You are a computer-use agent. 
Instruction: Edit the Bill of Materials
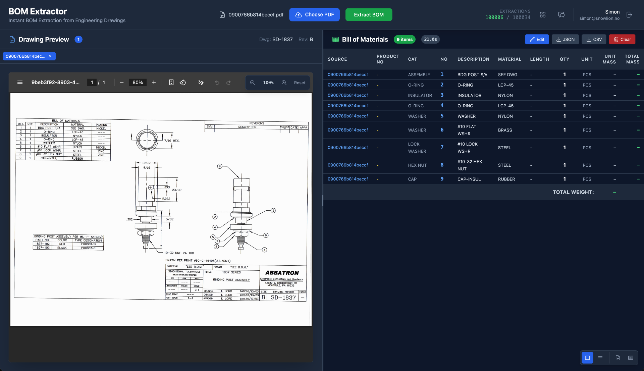(537, 39)
